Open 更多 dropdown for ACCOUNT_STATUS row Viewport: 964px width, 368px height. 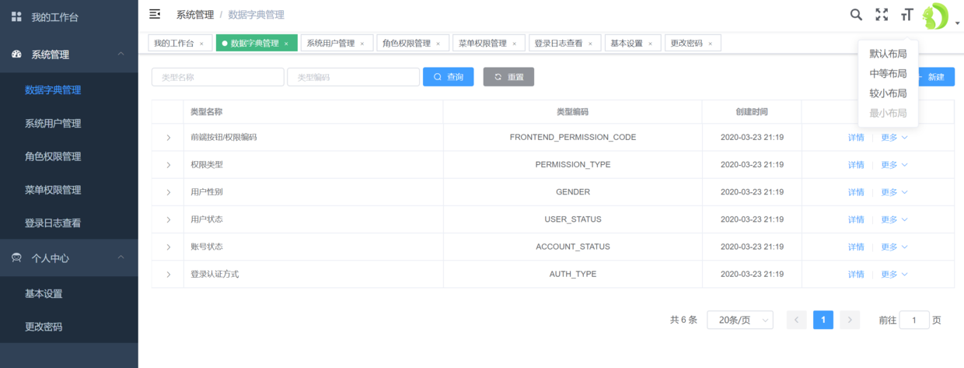(894, 247)
